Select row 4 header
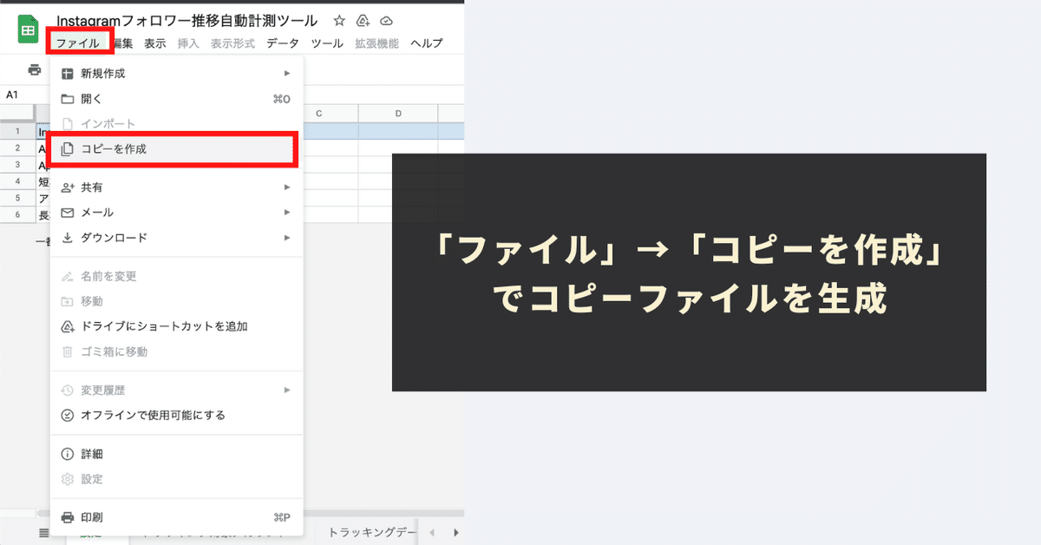Screen dimensions: 1041x545 [17, 181]
